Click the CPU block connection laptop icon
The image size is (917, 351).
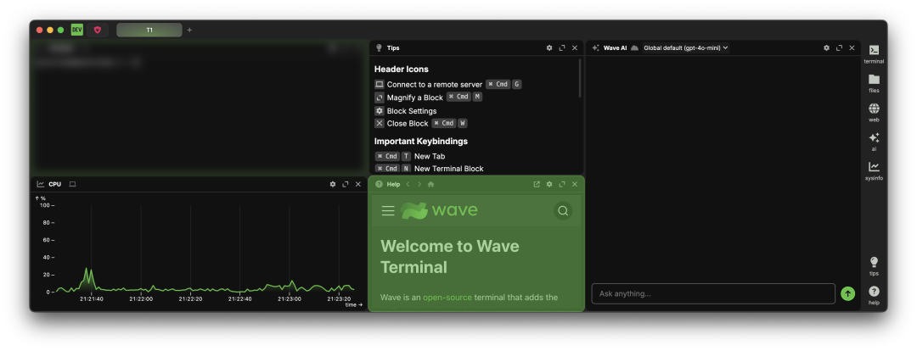(72, 184)
